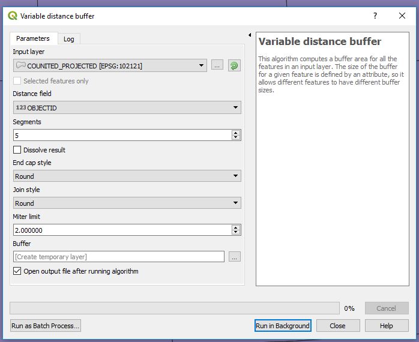Collapse the help panel arrow
This screenshot has width=419, height=342.
[x=249, y=35]
